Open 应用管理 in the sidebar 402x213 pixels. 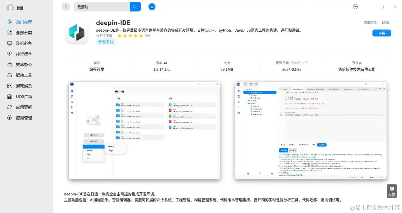[24, 118]
